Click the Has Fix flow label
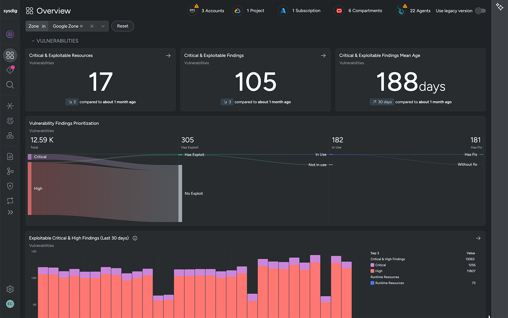The image size is (508, 318). [471, 155]
